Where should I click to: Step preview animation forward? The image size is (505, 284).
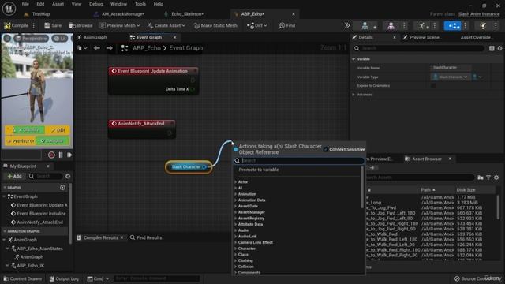(x=69, y=155)
